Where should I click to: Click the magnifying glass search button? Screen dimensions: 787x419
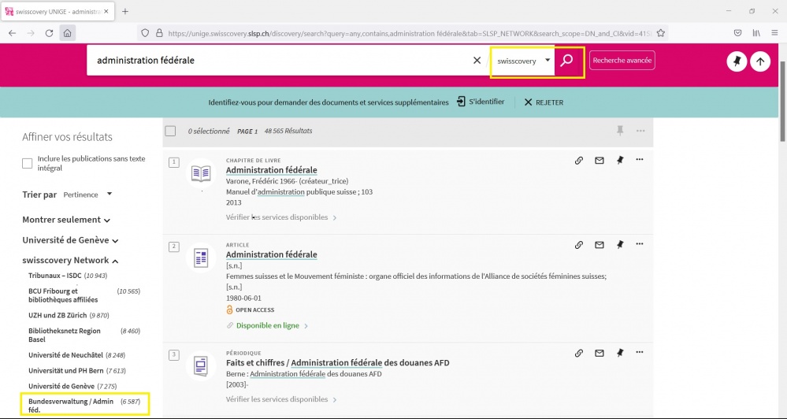[567, 61]
